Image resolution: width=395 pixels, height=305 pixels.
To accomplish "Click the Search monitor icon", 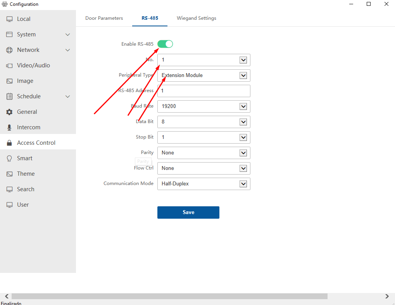I will 9,189.
